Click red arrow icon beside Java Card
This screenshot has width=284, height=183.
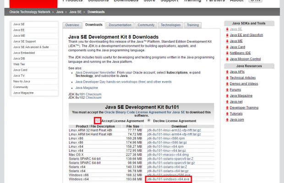[227, 47]
